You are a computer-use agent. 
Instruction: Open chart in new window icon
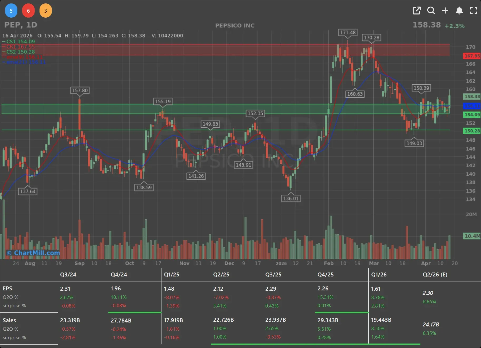click(416, 11)
